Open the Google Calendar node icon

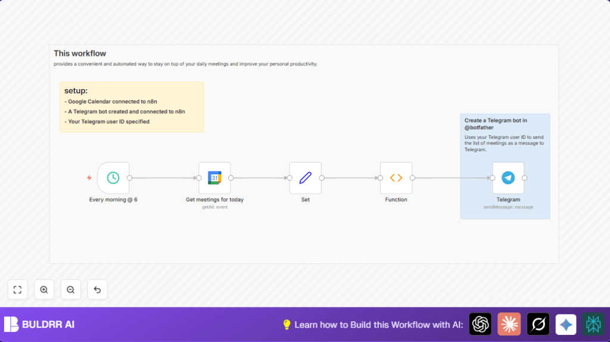click(214, 178)
